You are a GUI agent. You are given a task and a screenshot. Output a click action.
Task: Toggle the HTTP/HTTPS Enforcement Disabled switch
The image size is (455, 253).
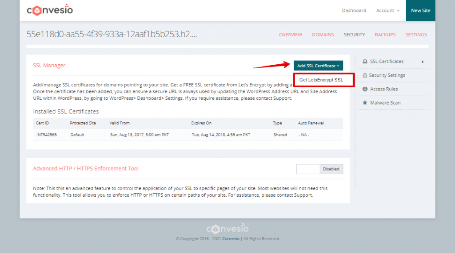click(x=319, y=169)
